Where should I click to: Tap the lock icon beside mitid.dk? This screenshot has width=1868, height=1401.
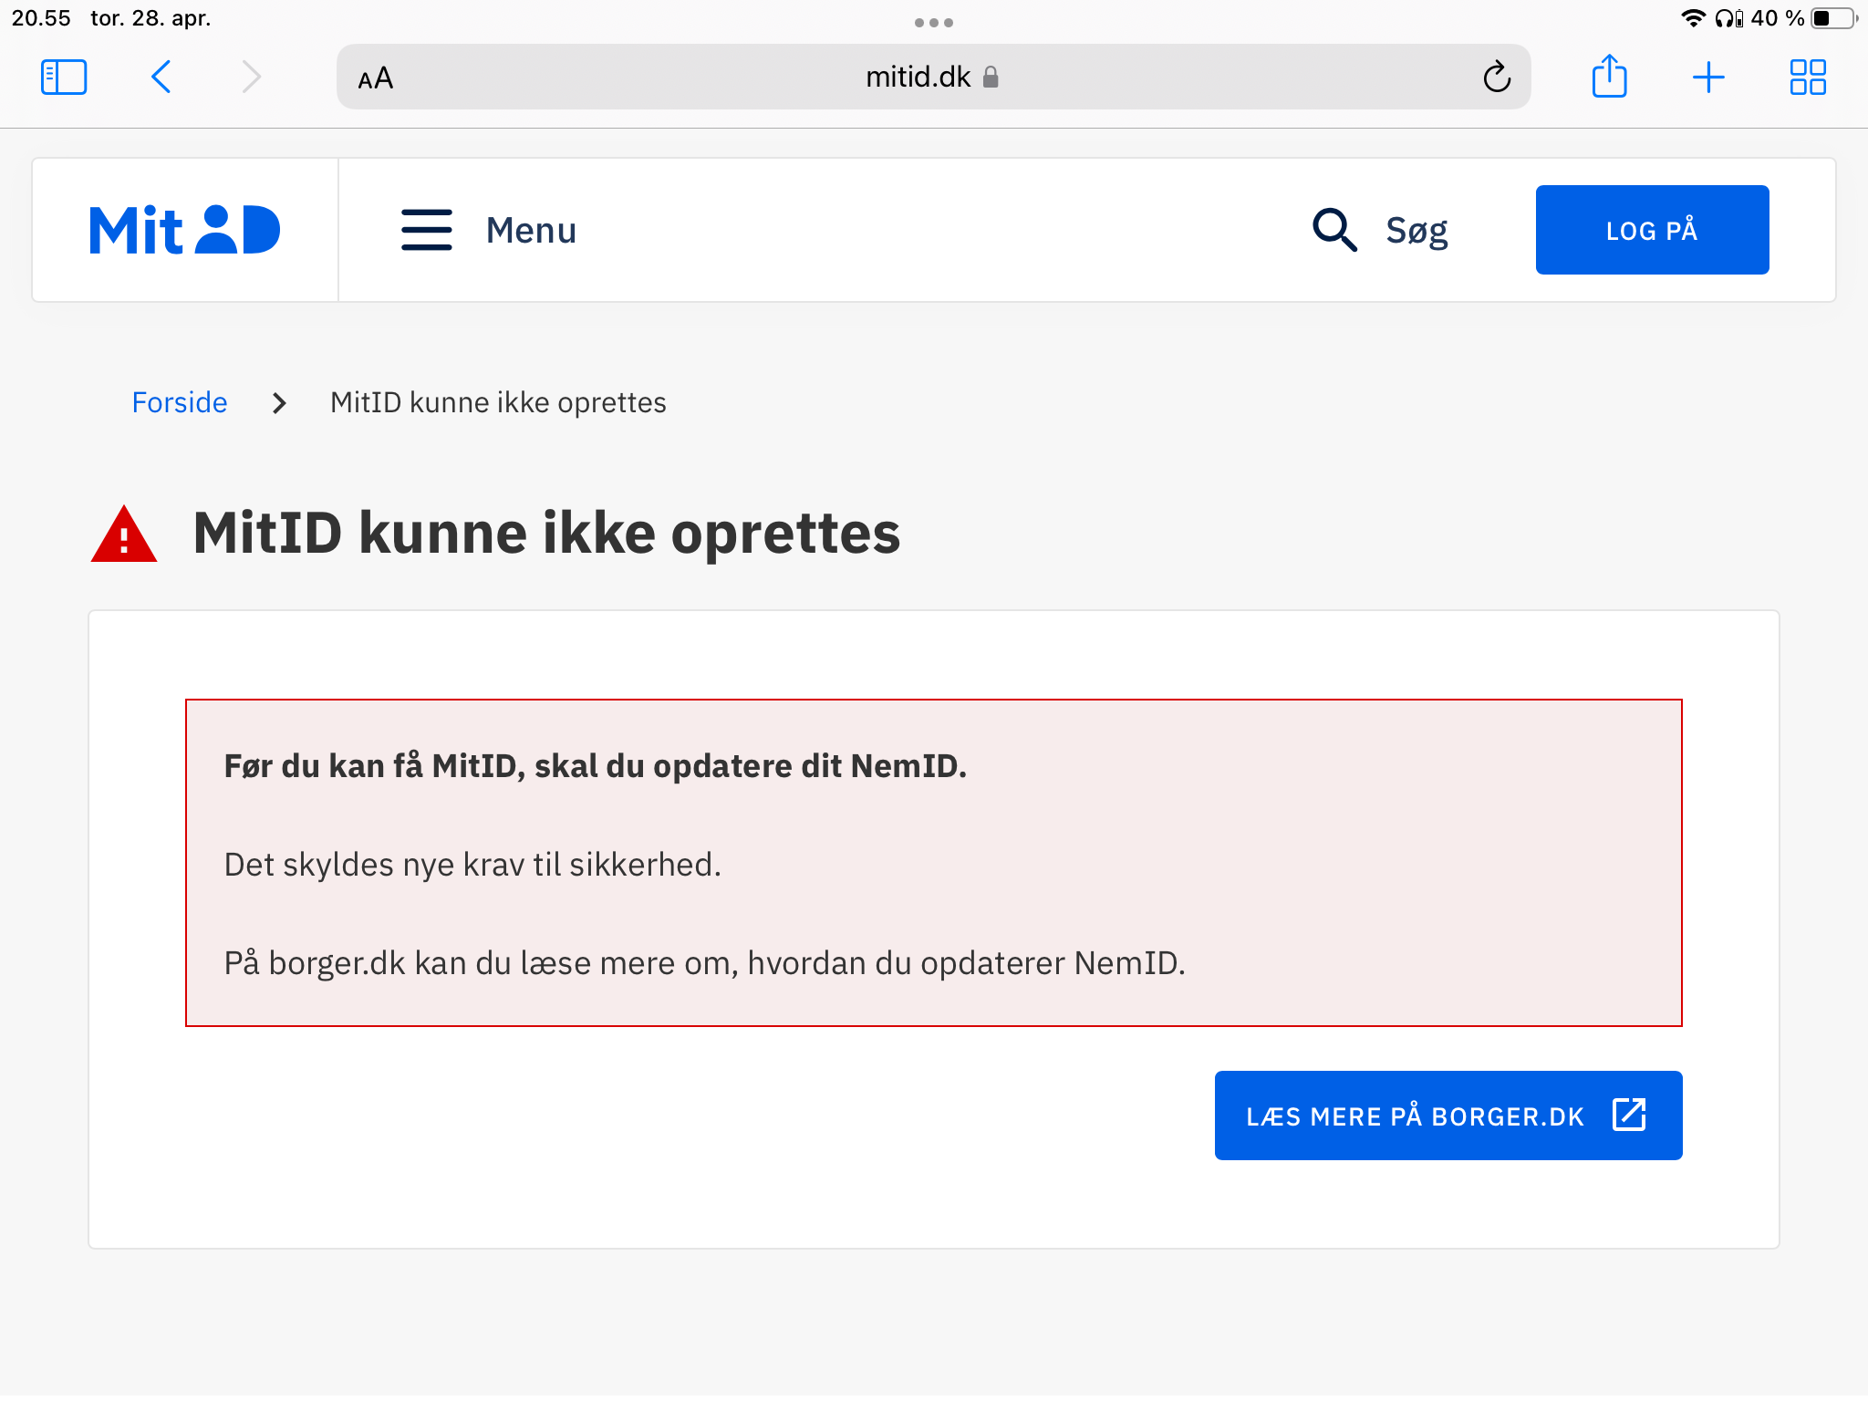point(991,78)
